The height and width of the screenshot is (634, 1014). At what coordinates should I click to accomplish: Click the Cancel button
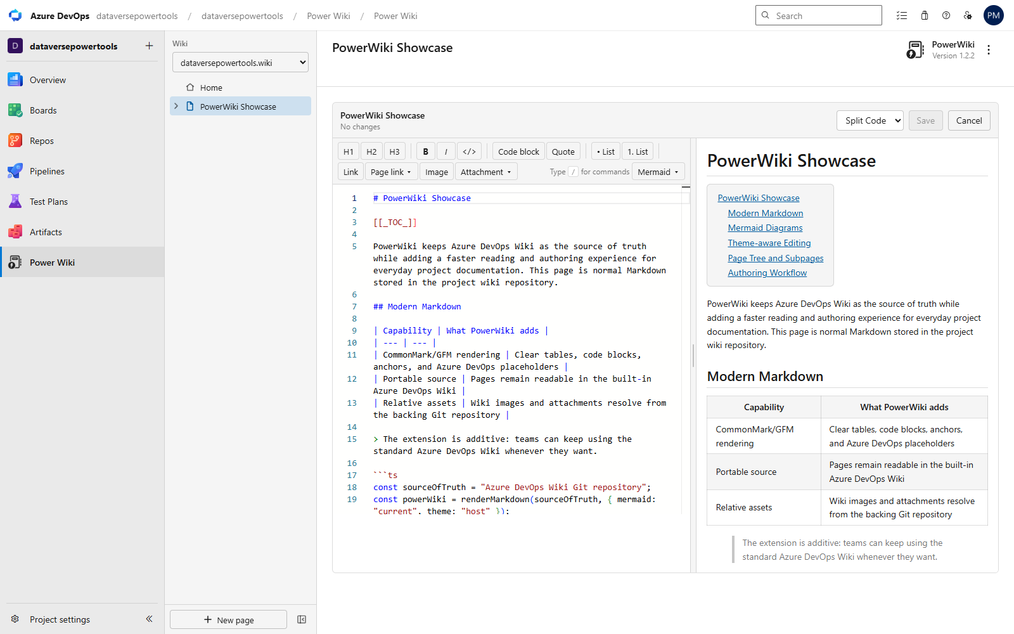[969, 120]
